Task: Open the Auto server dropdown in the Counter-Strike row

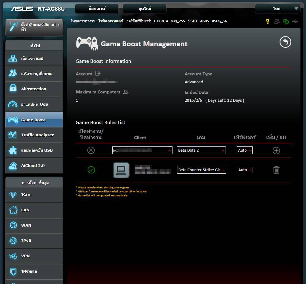Action: tap(245, 170)
